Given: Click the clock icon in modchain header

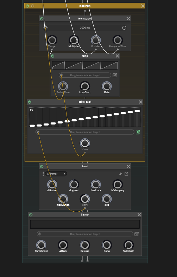Looking at the screenshot, I should (33, 6).
